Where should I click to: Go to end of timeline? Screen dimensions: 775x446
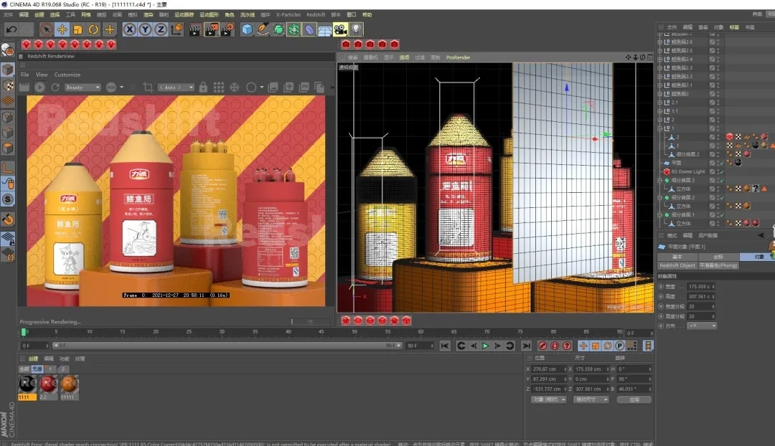[527, 346]
